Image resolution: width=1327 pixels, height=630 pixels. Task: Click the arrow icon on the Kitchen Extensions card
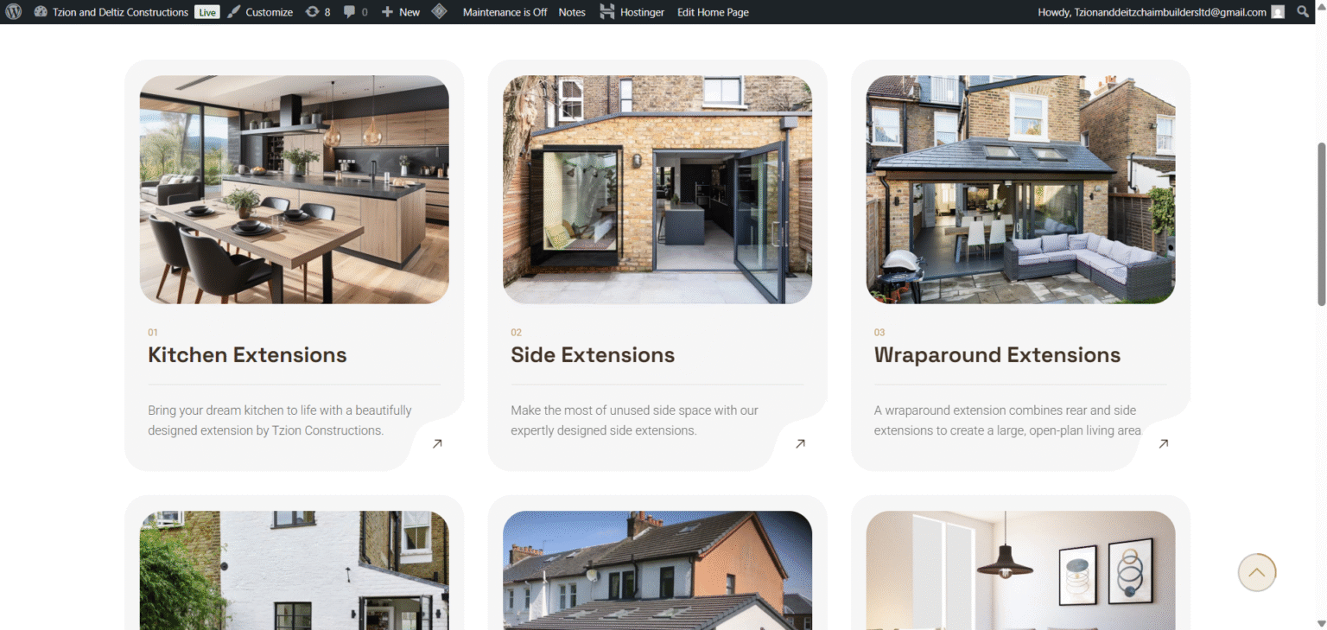click(x=437, y=443)
